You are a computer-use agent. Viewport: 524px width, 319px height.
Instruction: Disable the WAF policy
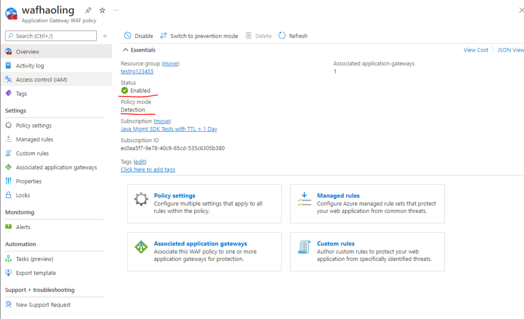coord(139,36)
